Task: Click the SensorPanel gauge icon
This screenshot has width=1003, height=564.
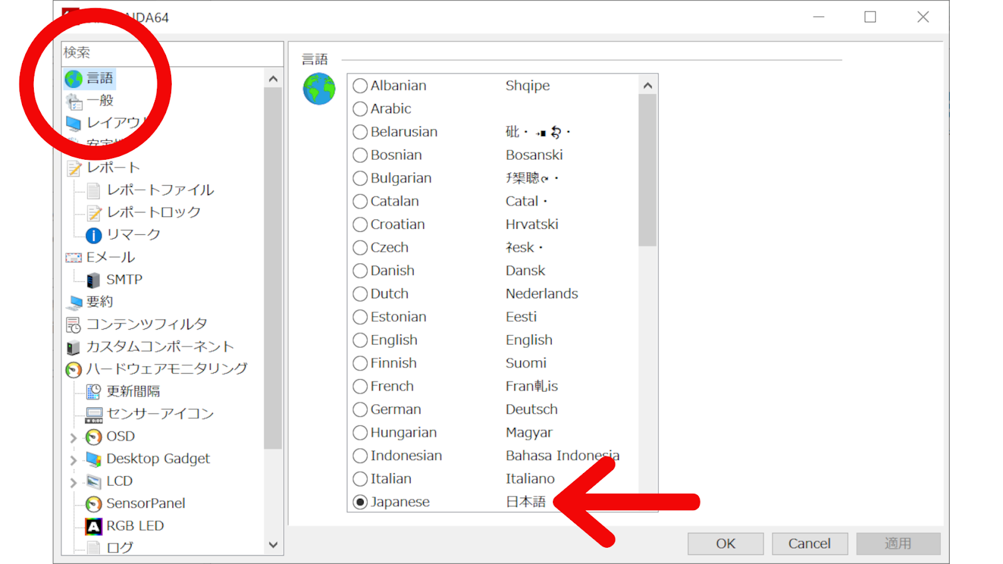Action: coord(93,504)
